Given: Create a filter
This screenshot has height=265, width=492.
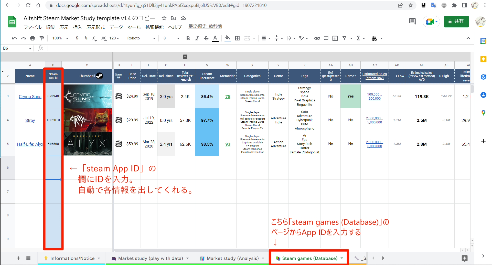Looking at the screenshot, I should [345, 38].
